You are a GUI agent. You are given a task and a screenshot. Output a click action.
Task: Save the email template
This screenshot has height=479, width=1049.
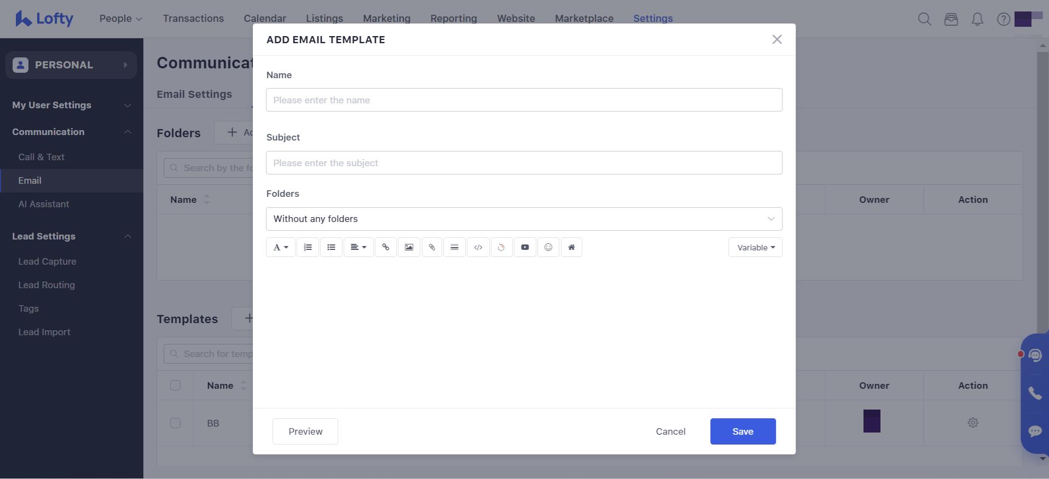point(743,431)
